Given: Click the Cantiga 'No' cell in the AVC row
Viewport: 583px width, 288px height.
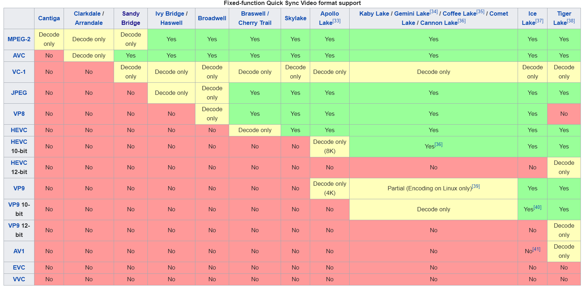Looking at the screenshot, I should [49, 55].
